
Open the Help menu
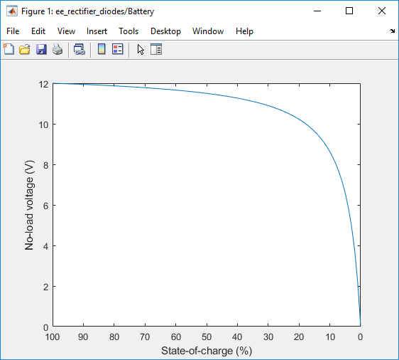(x=244, y=31)
